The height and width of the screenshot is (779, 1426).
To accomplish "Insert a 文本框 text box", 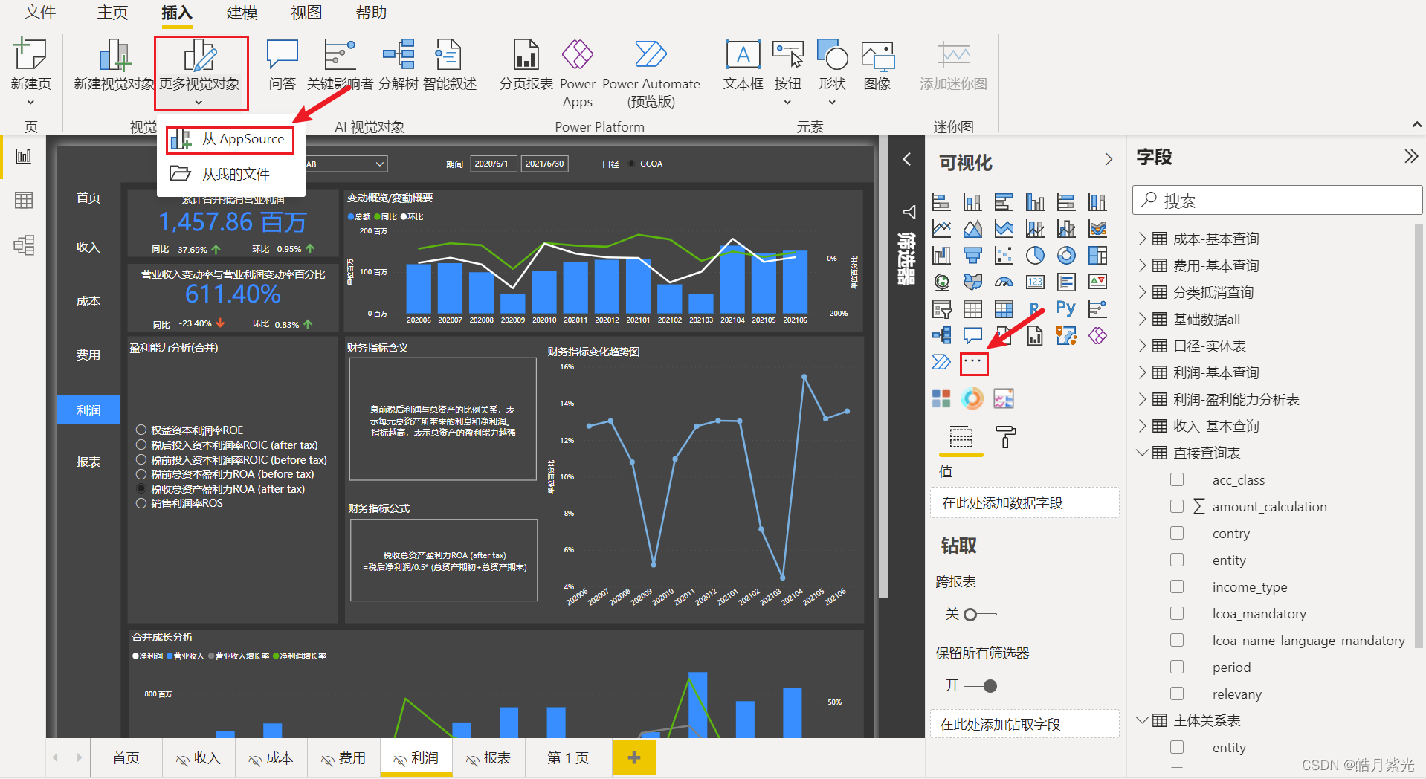I will (x=743, y=65).
